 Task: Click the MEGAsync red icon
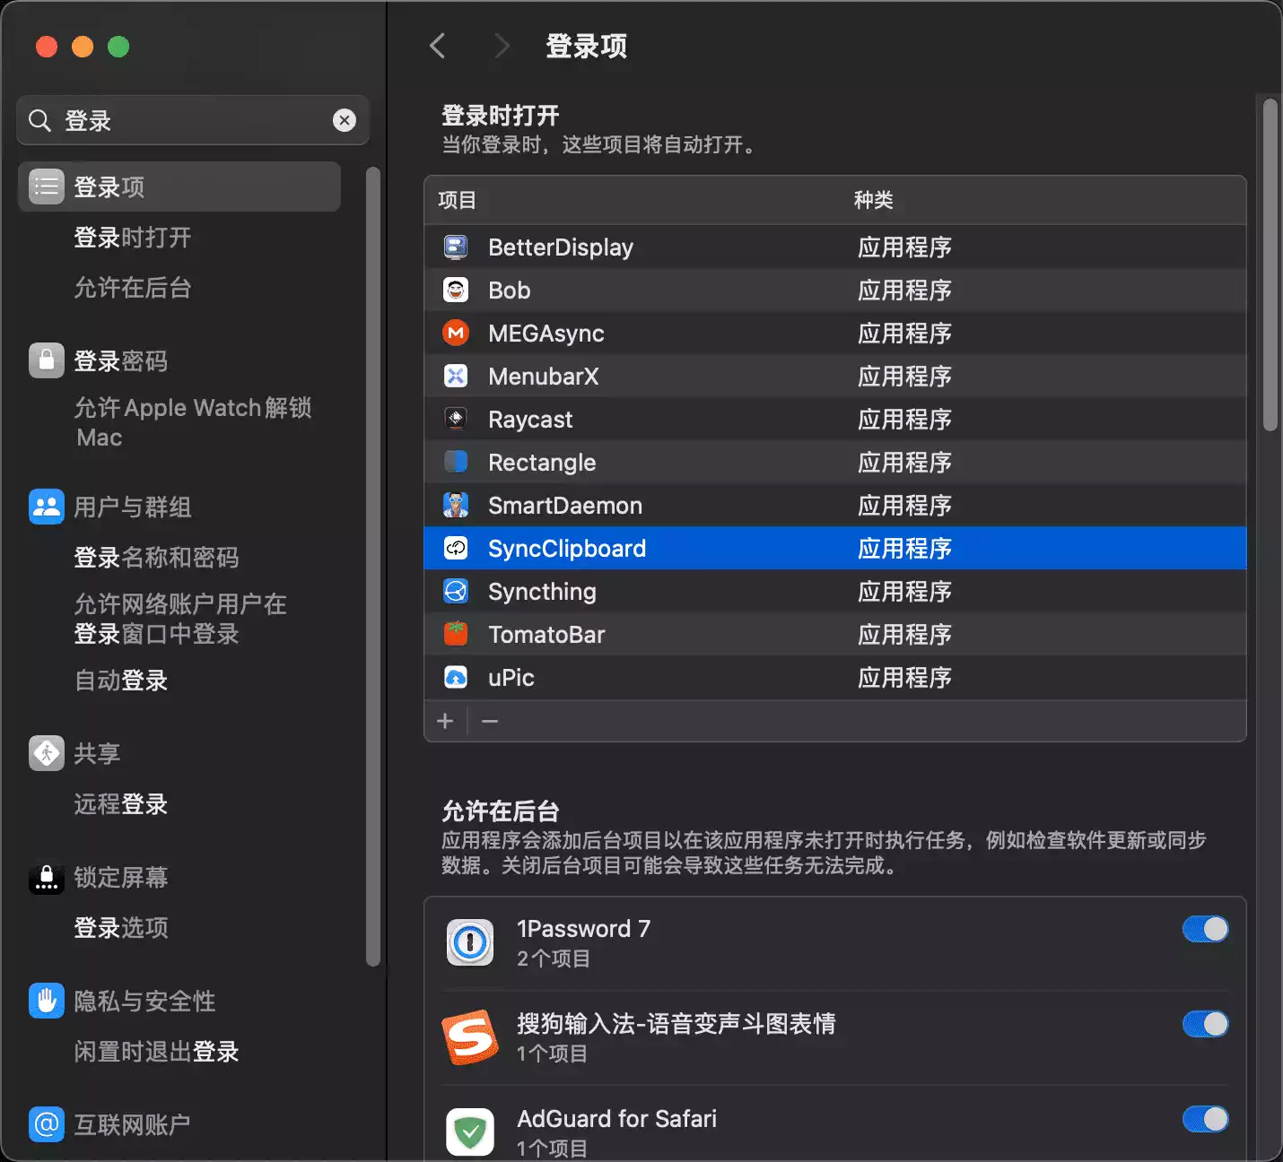click(456, 334)
